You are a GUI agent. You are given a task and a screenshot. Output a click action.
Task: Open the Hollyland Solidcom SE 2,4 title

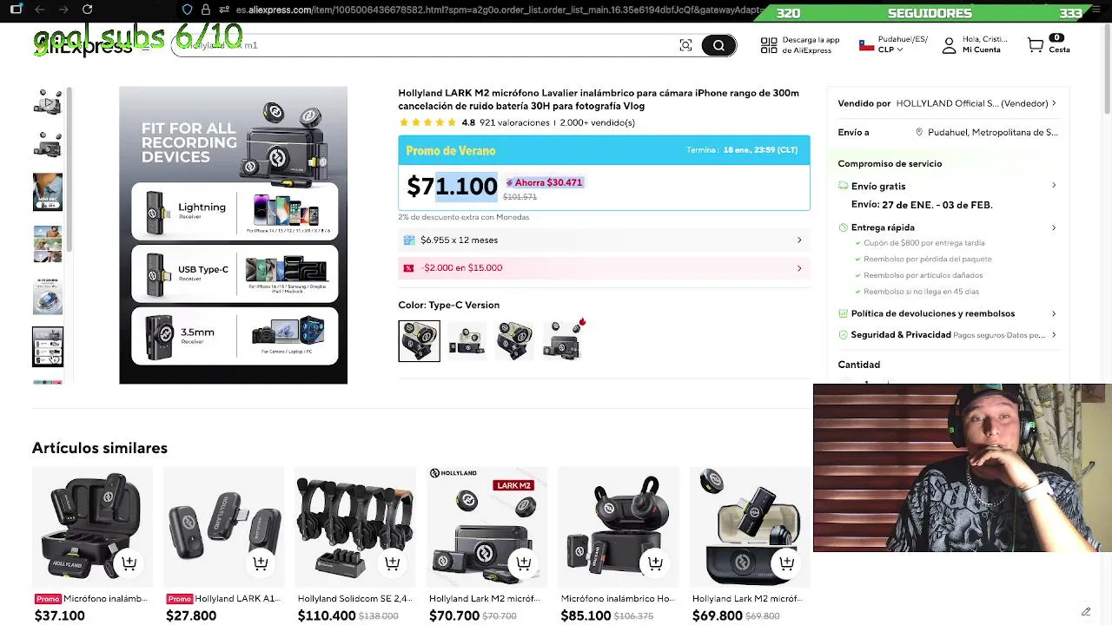(x=355, y=599)
